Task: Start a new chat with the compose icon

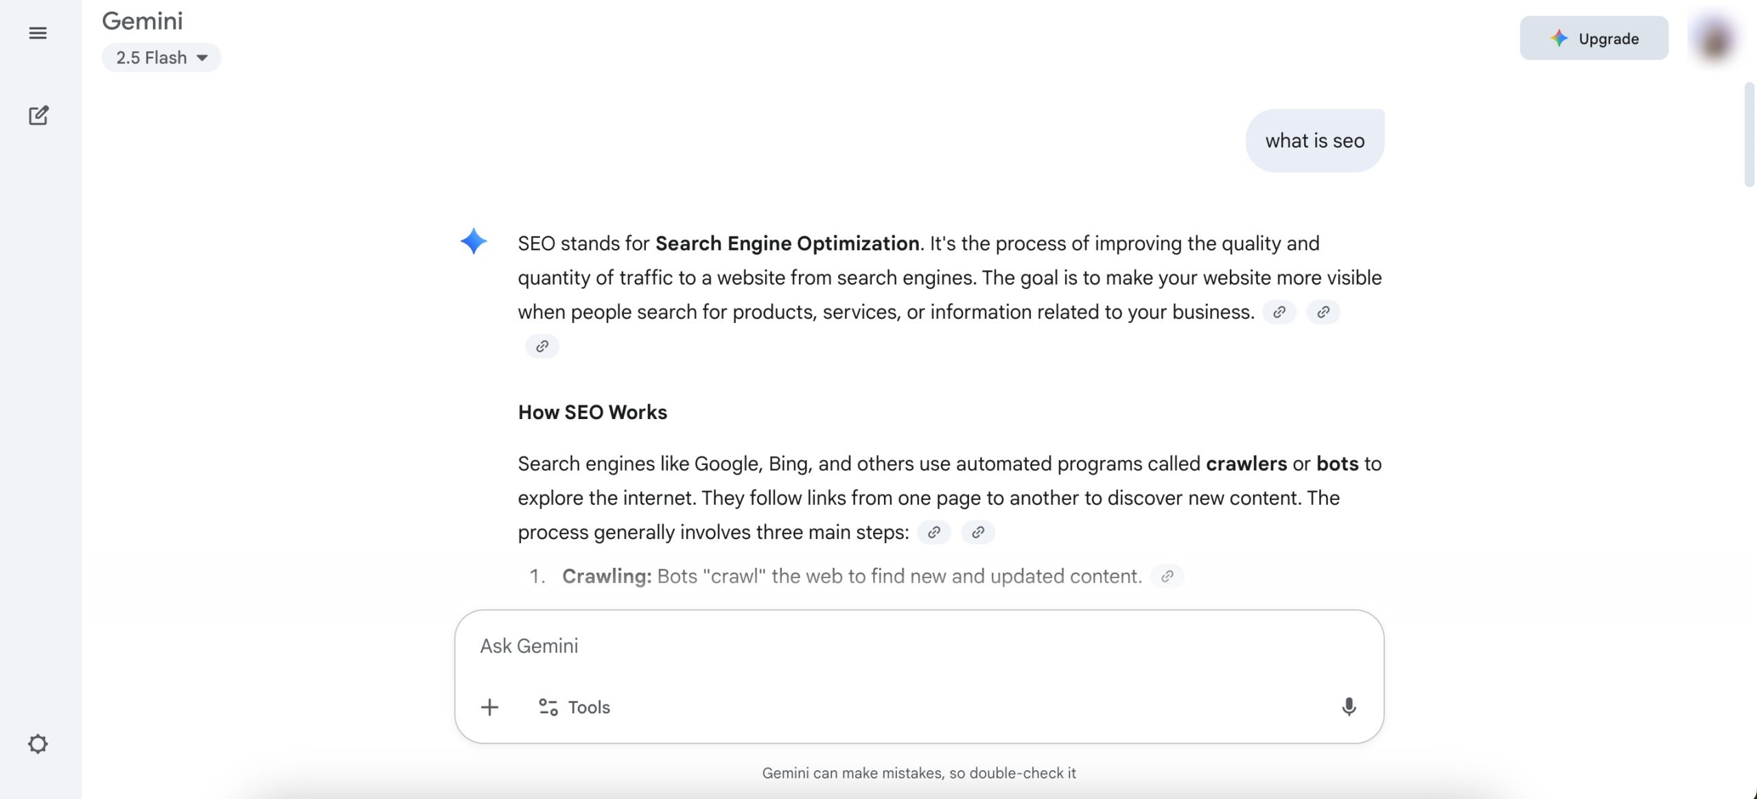Action: (x=38, y=115)
